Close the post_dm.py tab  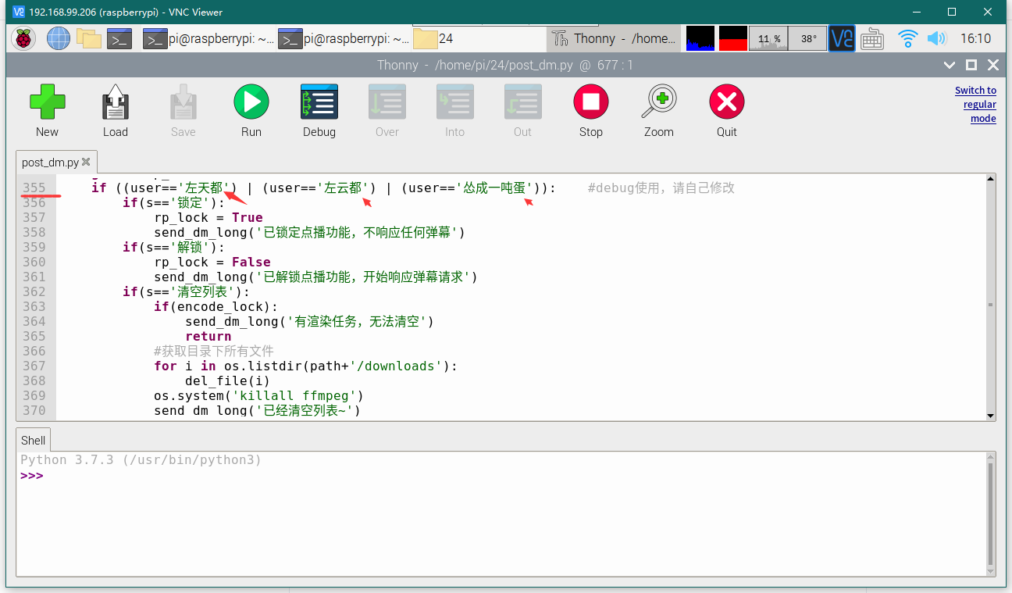pyautogui.click(x=86, y=163)
